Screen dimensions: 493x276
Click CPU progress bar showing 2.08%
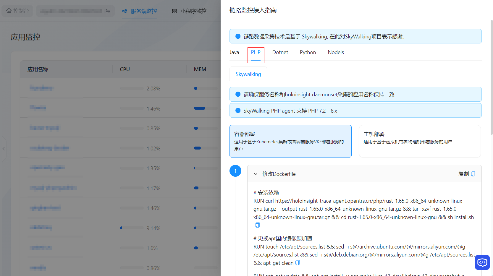coord(132,88)
